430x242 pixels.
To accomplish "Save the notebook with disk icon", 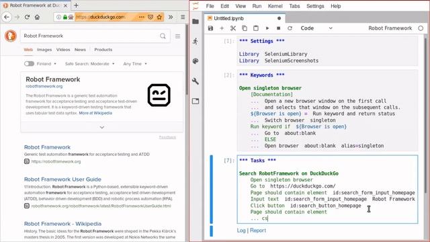I will pyautogui.click(x=210, y=28).
